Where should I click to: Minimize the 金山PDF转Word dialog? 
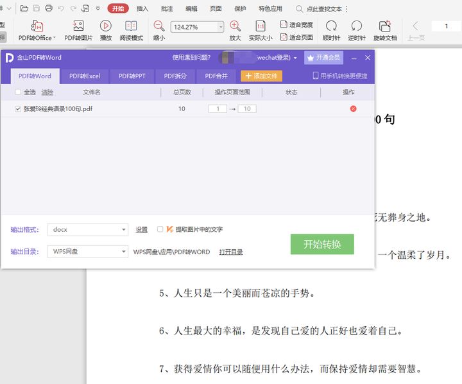click(x=354, y=58)
